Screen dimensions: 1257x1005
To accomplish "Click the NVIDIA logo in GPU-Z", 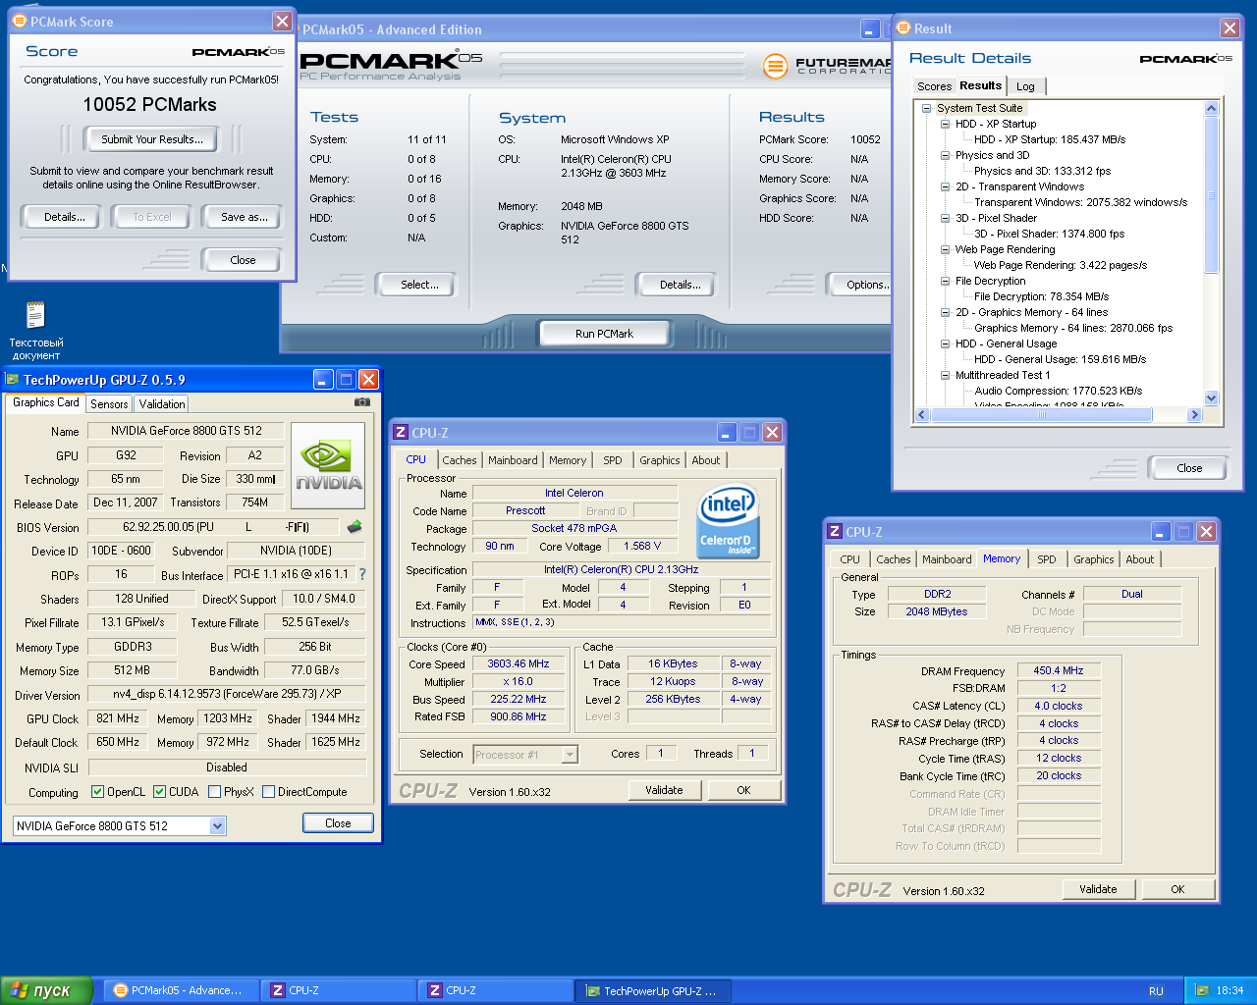I will tap(329, 465).
